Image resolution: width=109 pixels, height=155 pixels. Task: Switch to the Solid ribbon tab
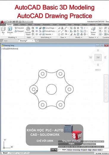coord(16,24)
